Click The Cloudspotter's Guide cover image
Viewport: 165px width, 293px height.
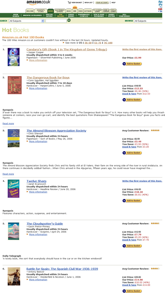(x=13, y=231)
